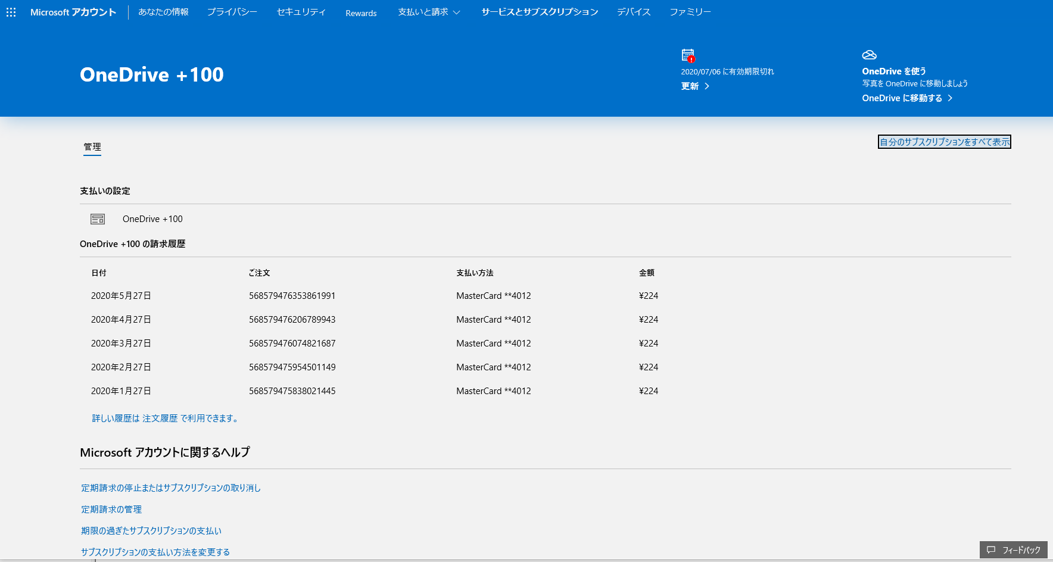Screen dimensions: 1053x562
Task: Open the あなたの情報 menu item
Action: (x=163, y=12)
